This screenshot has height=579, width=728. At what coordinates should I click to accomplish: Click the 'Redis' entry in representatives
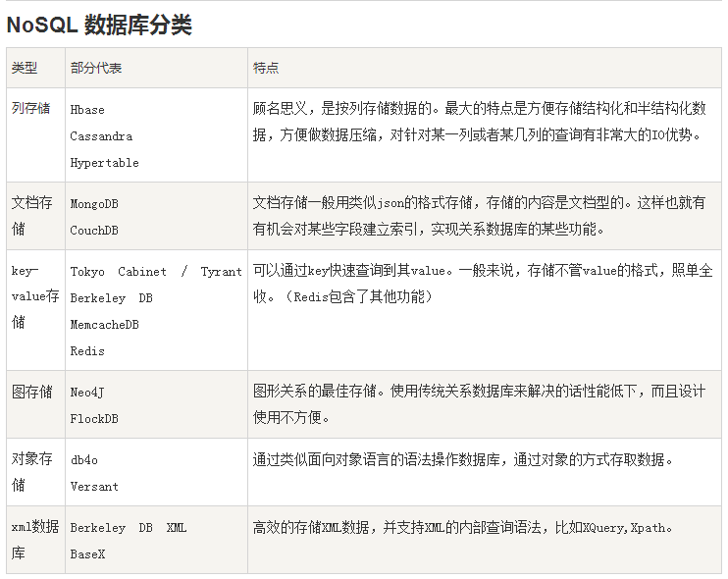coord(87,351)
